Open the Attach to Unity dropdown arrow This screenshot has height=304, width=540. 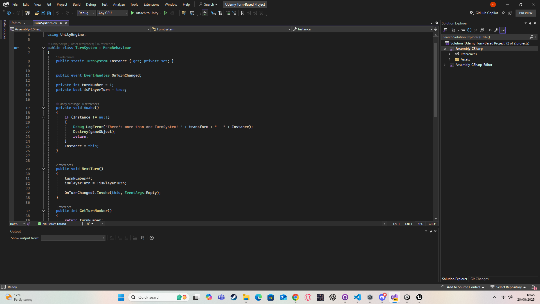161,13
